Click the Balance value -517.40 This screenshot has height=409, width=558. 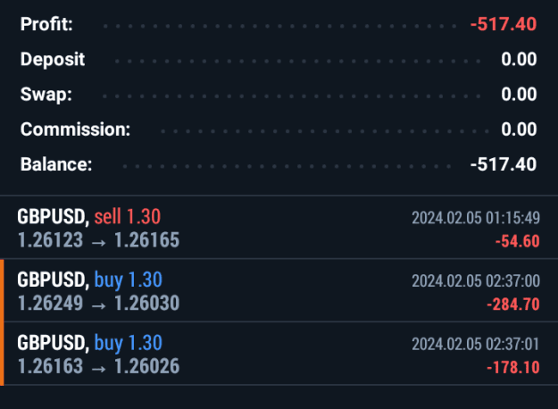[x=504, y=164]
